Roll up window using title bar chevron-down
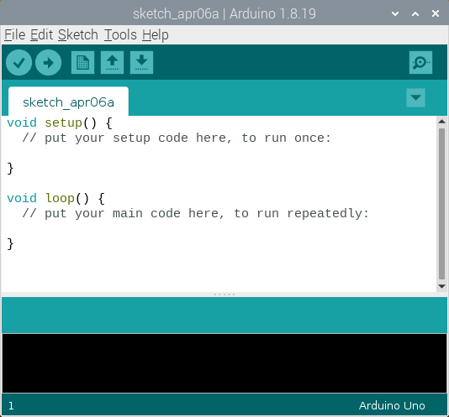449x417 pixels. (395, 13)
